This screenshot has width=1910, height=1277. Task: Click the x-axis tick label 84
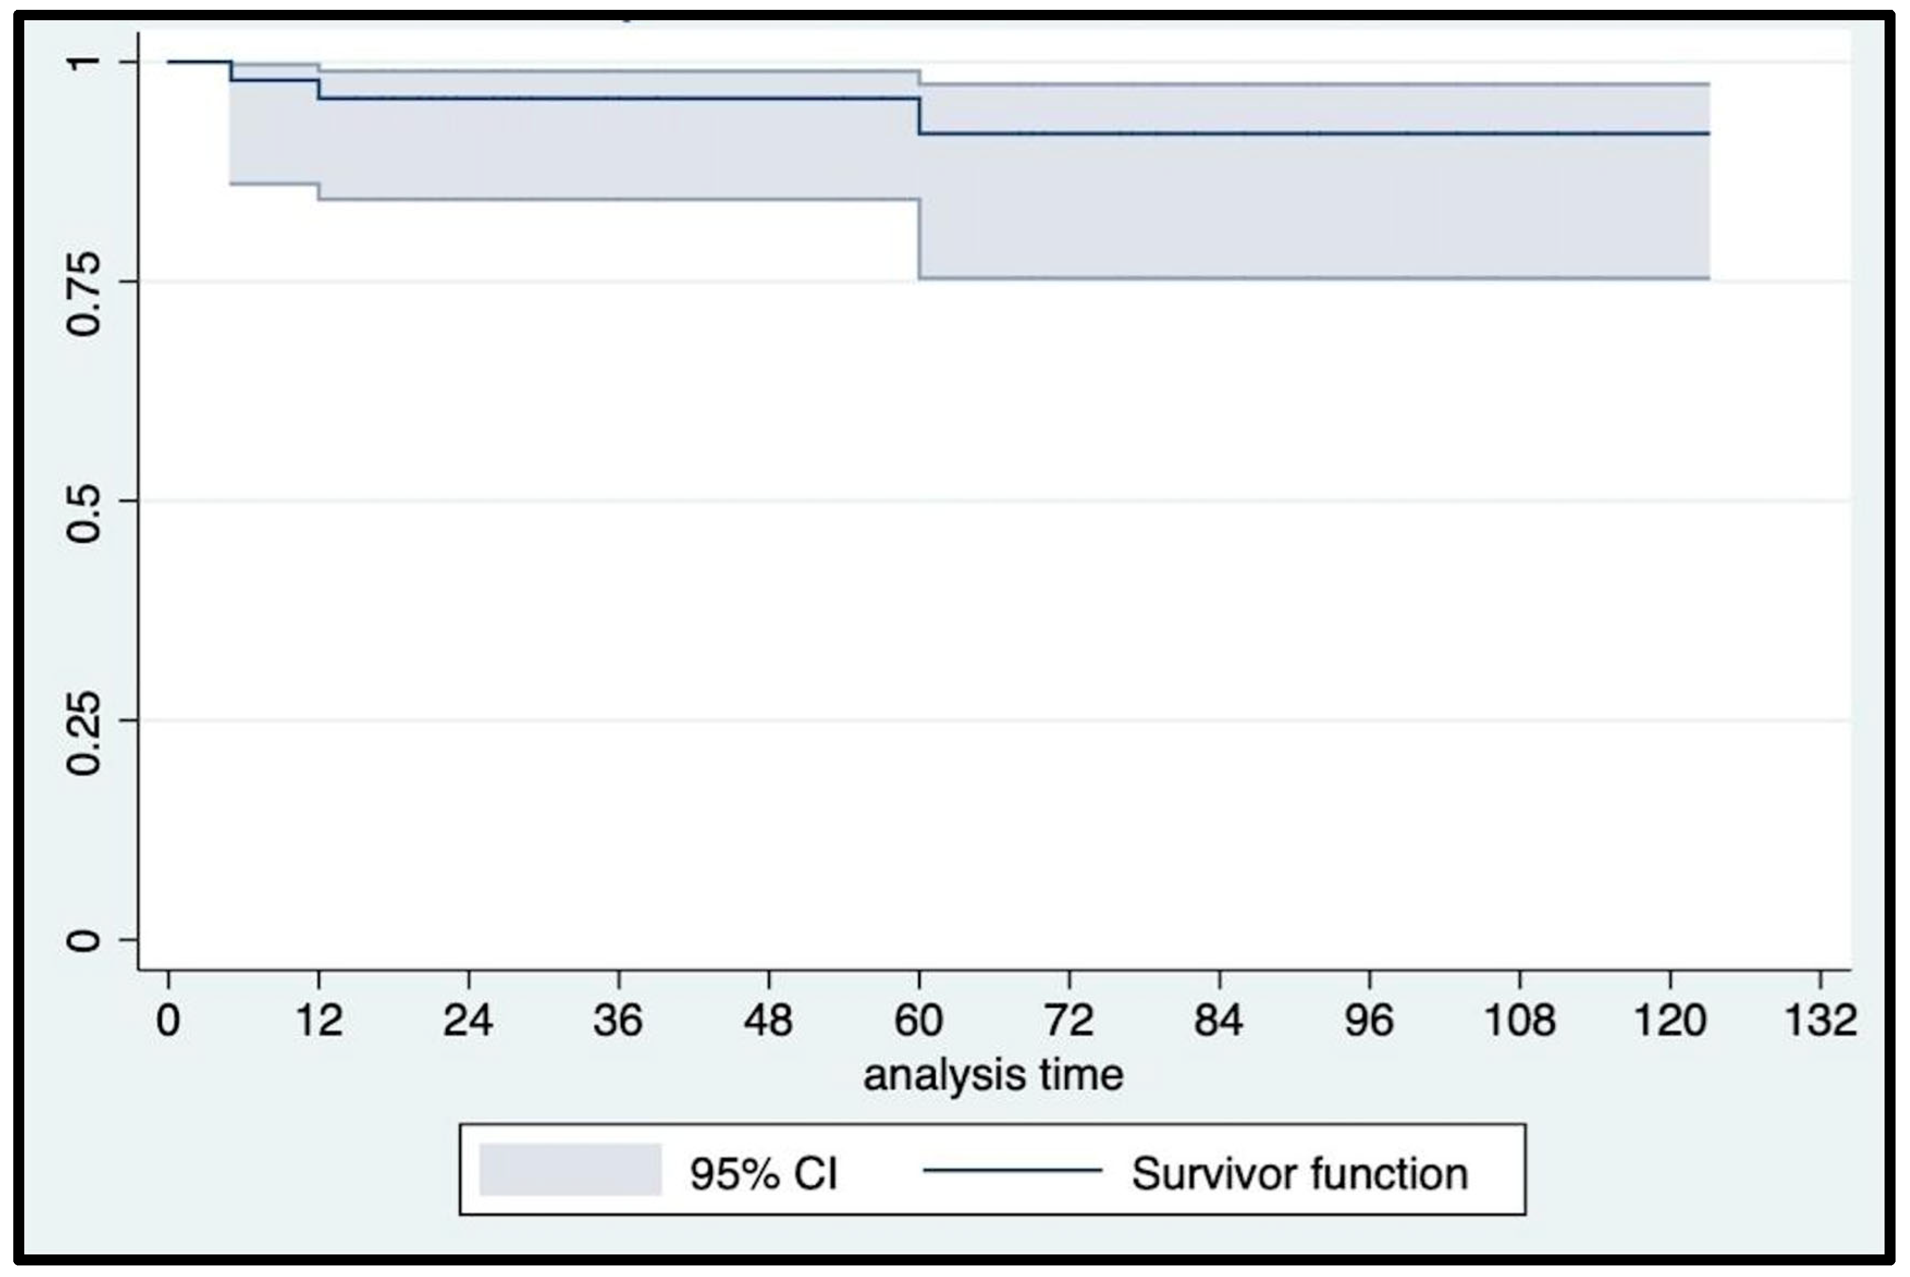pyautogui.click(x=1219, y=1020)
